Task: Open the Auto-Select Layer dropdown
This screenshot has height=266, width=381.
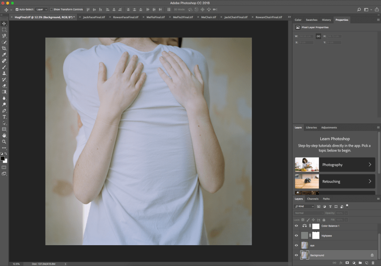Action: (41, 9)
